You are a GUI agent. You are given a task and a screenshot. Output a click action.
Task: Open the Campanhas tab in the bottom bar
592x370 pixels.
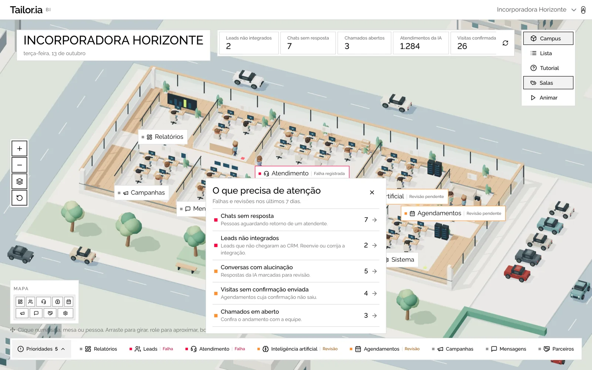tap(453, 349)
